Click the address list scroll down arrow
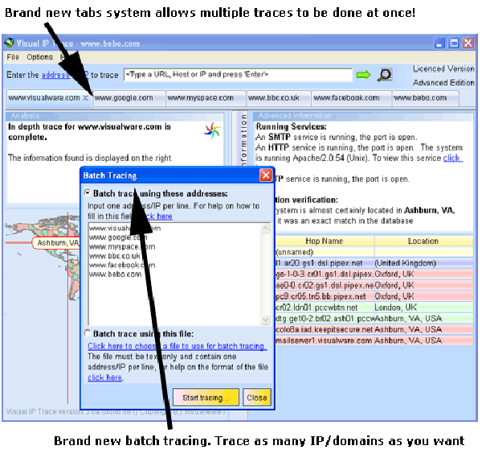Screen dimensions: 482x454 point(266,320)
